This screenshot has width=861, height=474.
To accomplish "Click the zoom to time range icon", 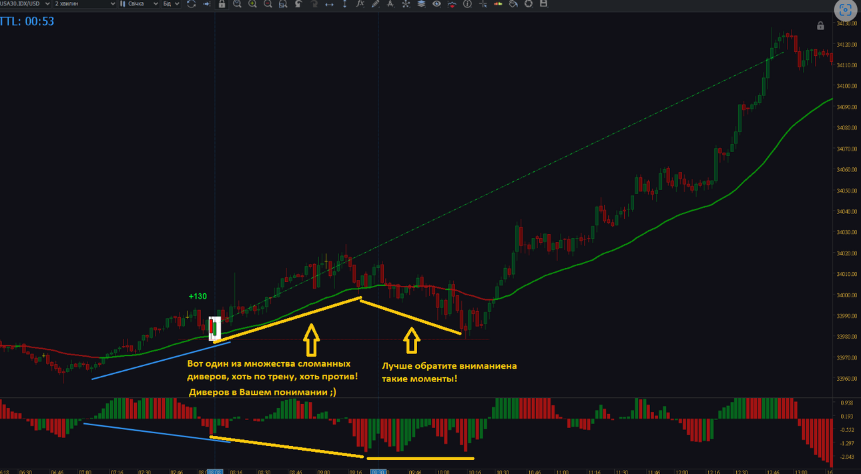I will [x=237, y=4].
